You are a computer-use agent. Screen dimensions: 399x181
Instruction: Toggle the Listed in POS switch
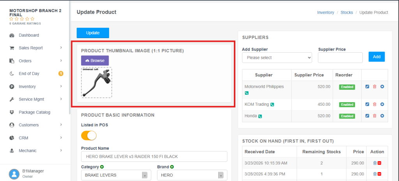coord(89,135)
